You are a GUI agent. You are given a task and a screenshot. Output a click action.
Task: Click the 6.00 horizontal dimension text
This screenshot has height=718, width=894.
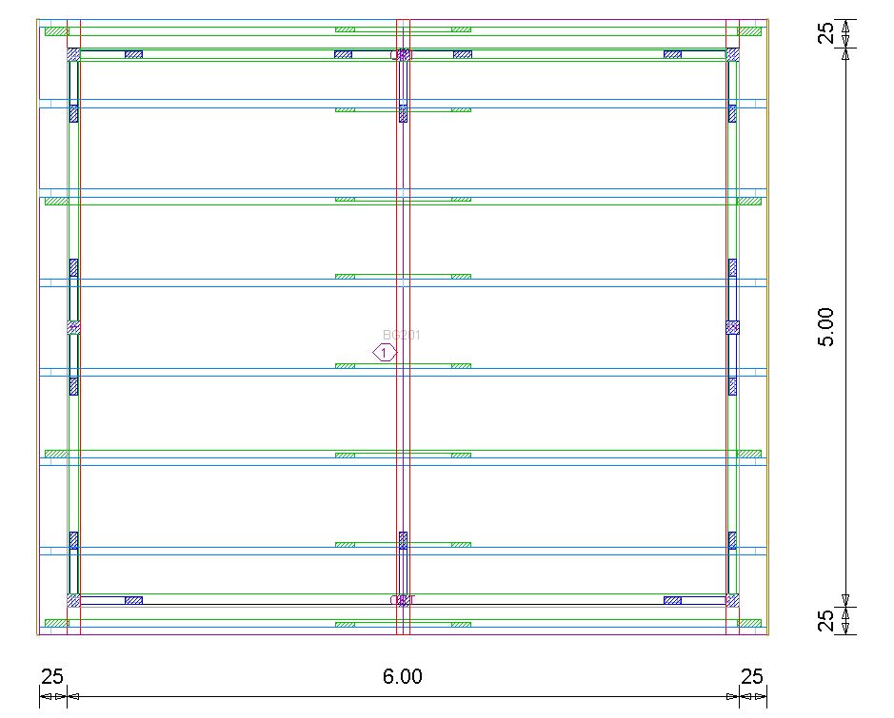(403, 677)
